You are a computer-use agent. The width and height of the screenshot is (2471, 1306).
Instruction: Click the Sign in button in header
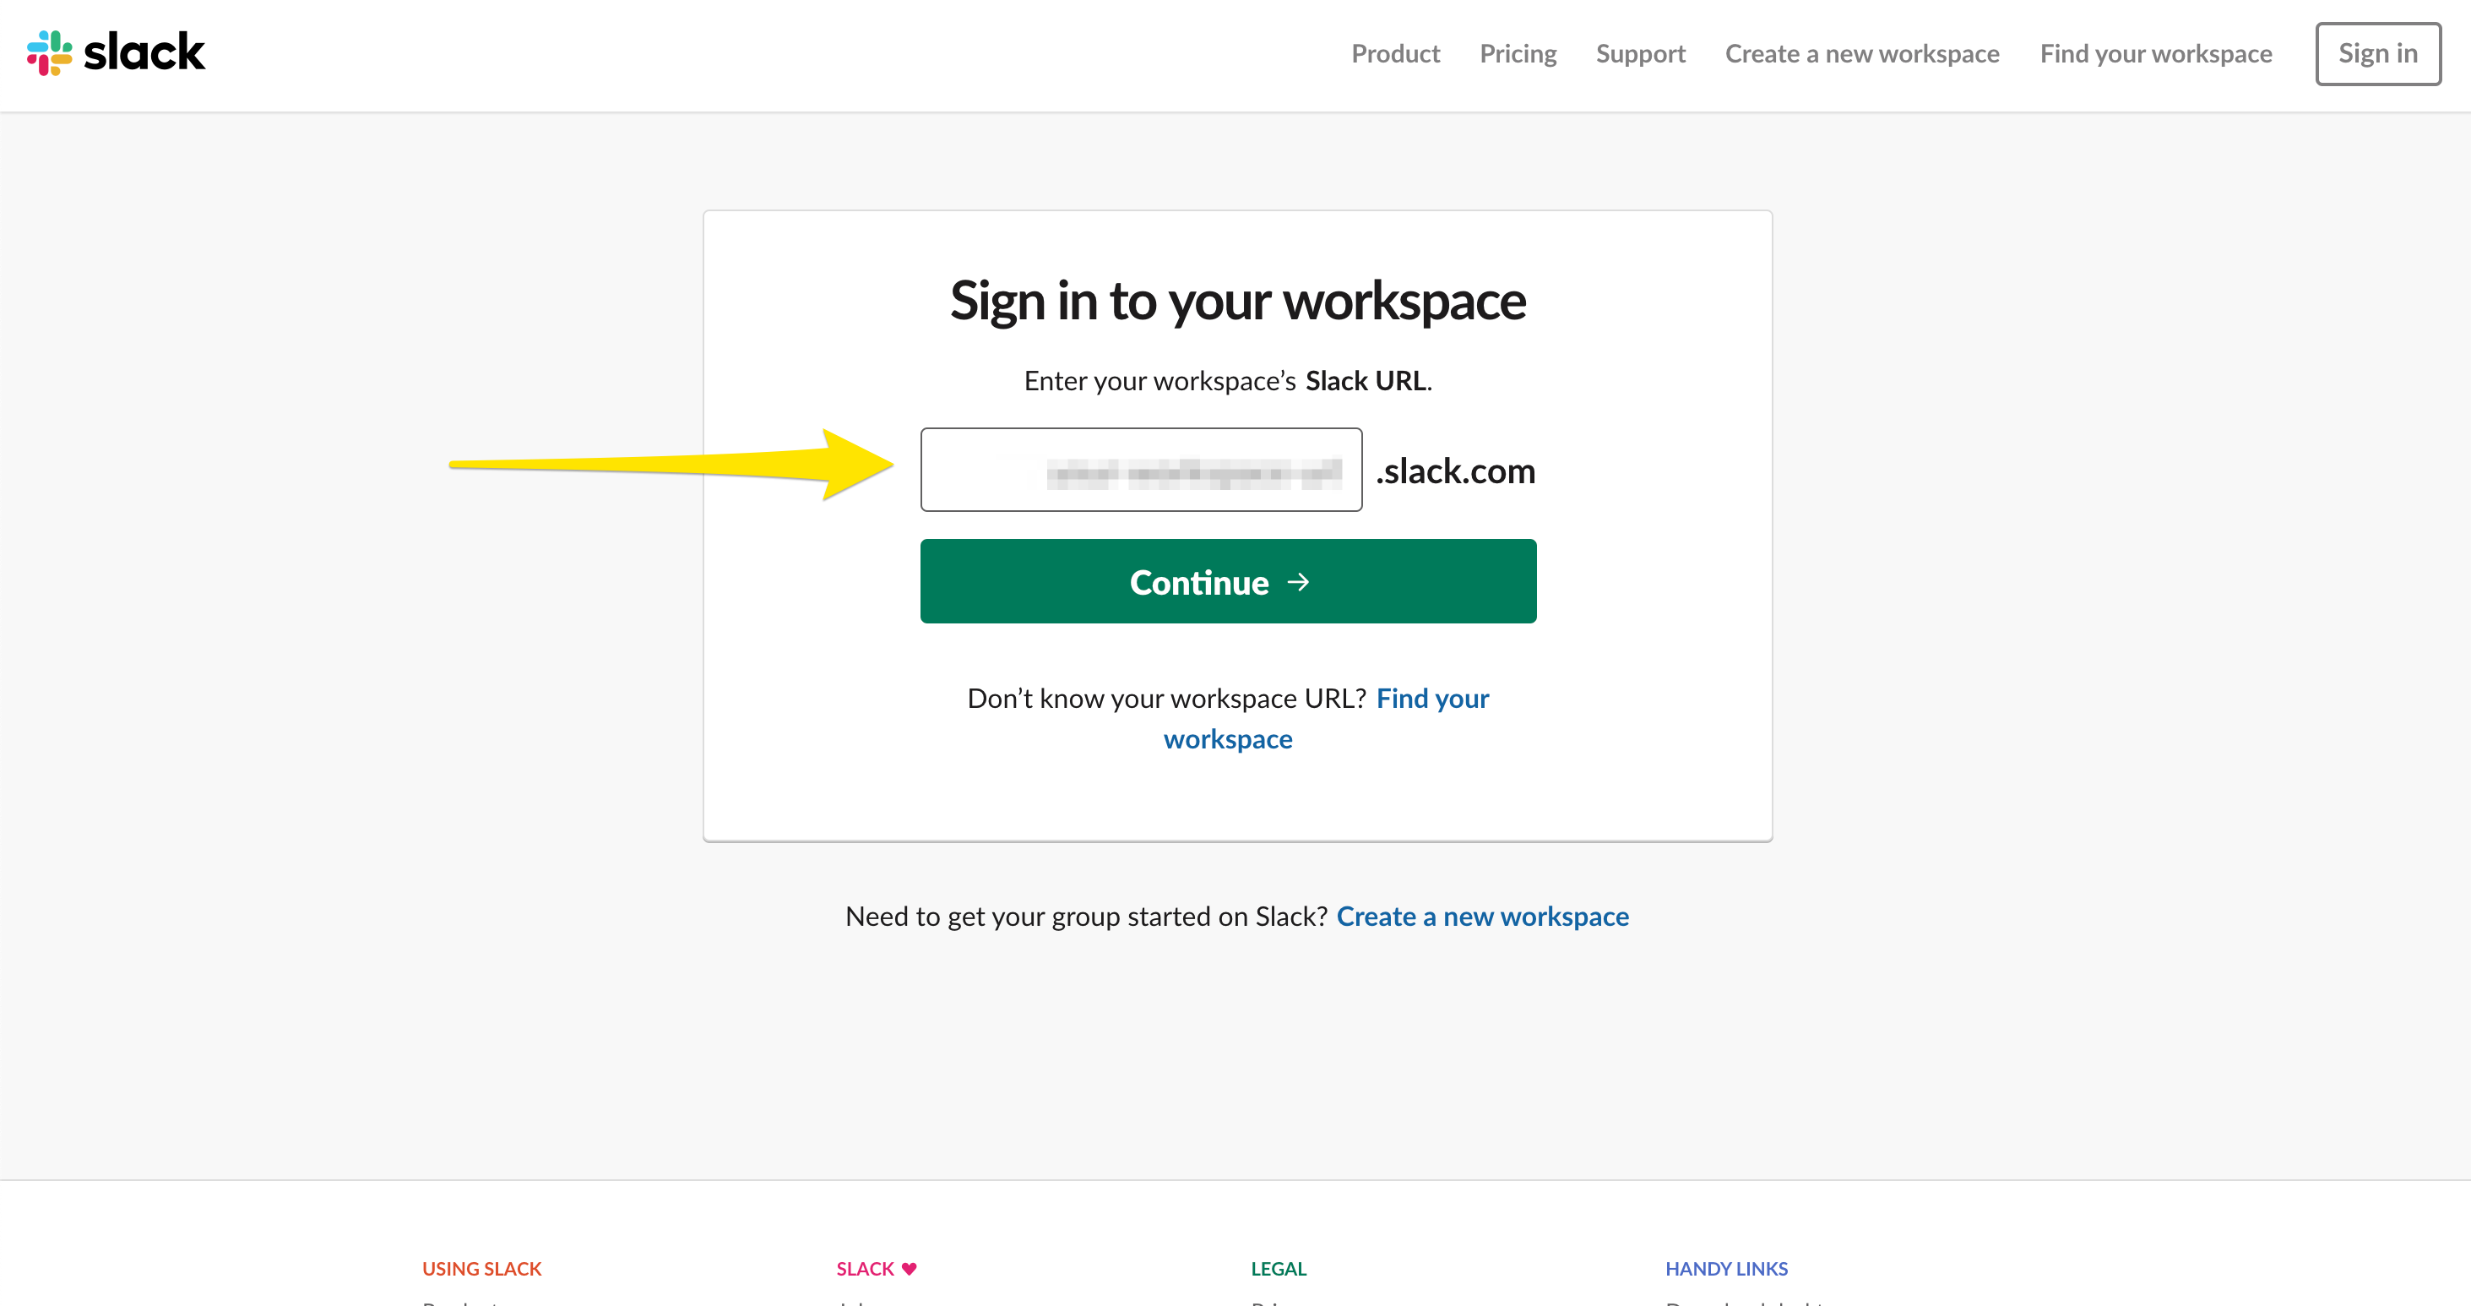pos(2377,54)
